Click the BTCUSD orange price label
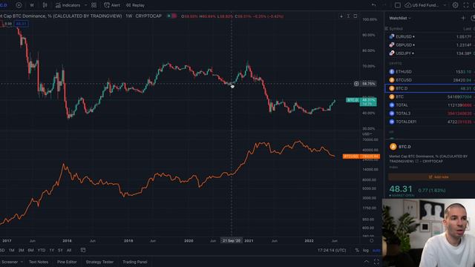475x267 pixels. (361, 156)
